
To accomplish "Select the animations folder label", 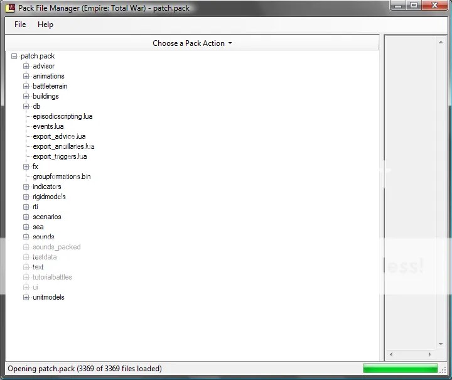I will pos(48,76).
